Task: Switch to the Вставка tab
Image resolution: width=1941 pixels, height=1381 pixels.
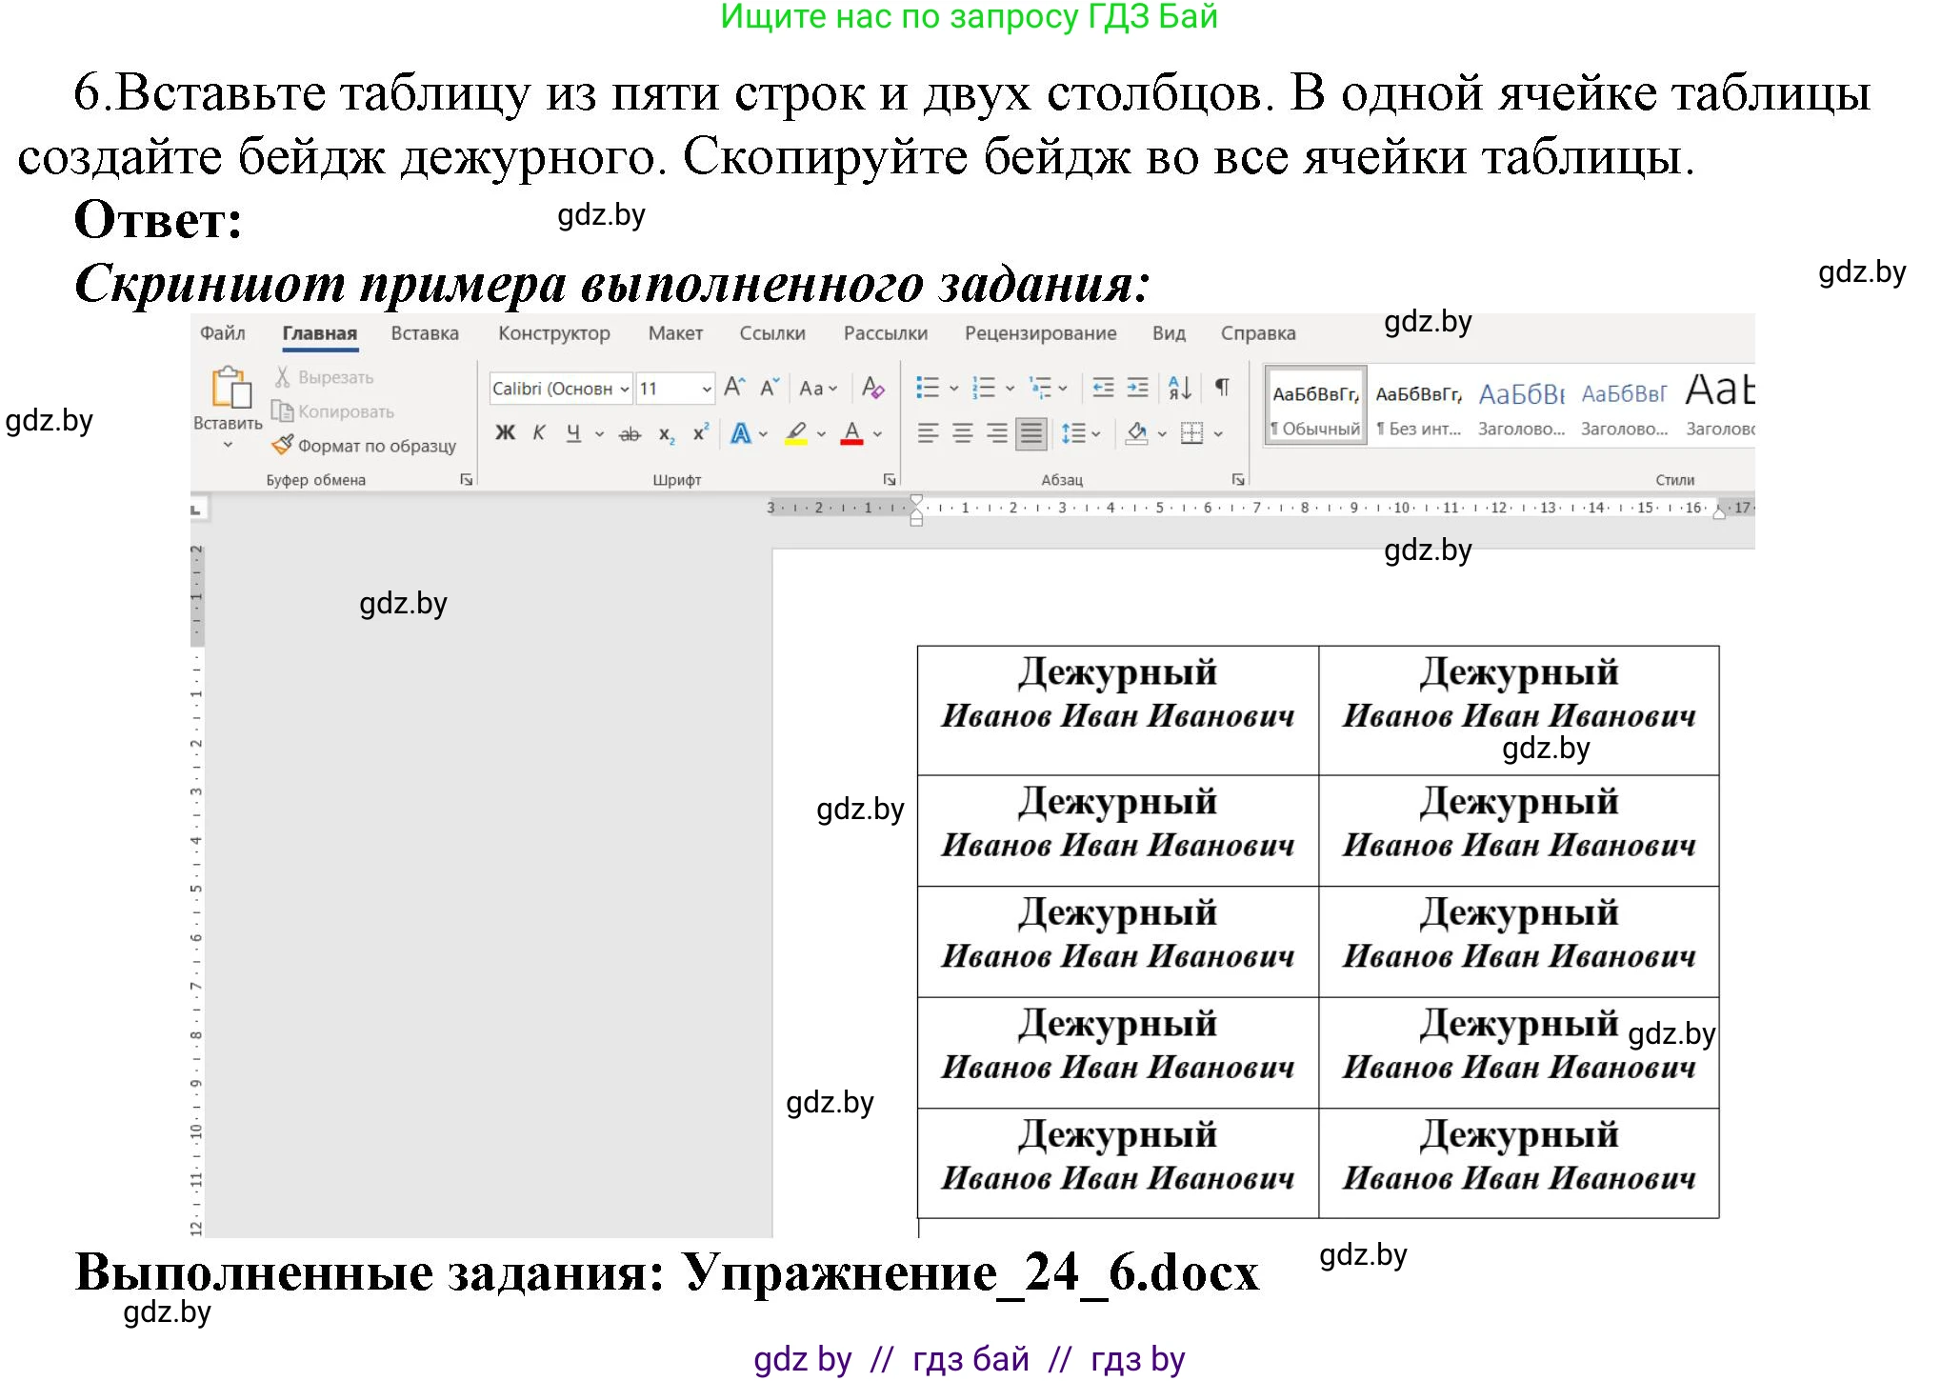Action: tap(425, 333)
